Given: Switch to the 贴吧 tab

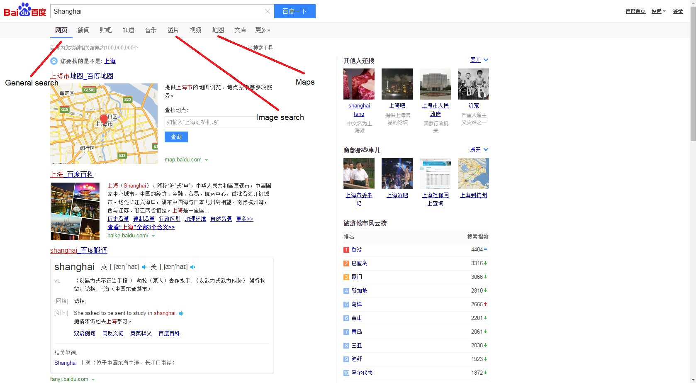Looking at the screenshot, I should (106, 30).
